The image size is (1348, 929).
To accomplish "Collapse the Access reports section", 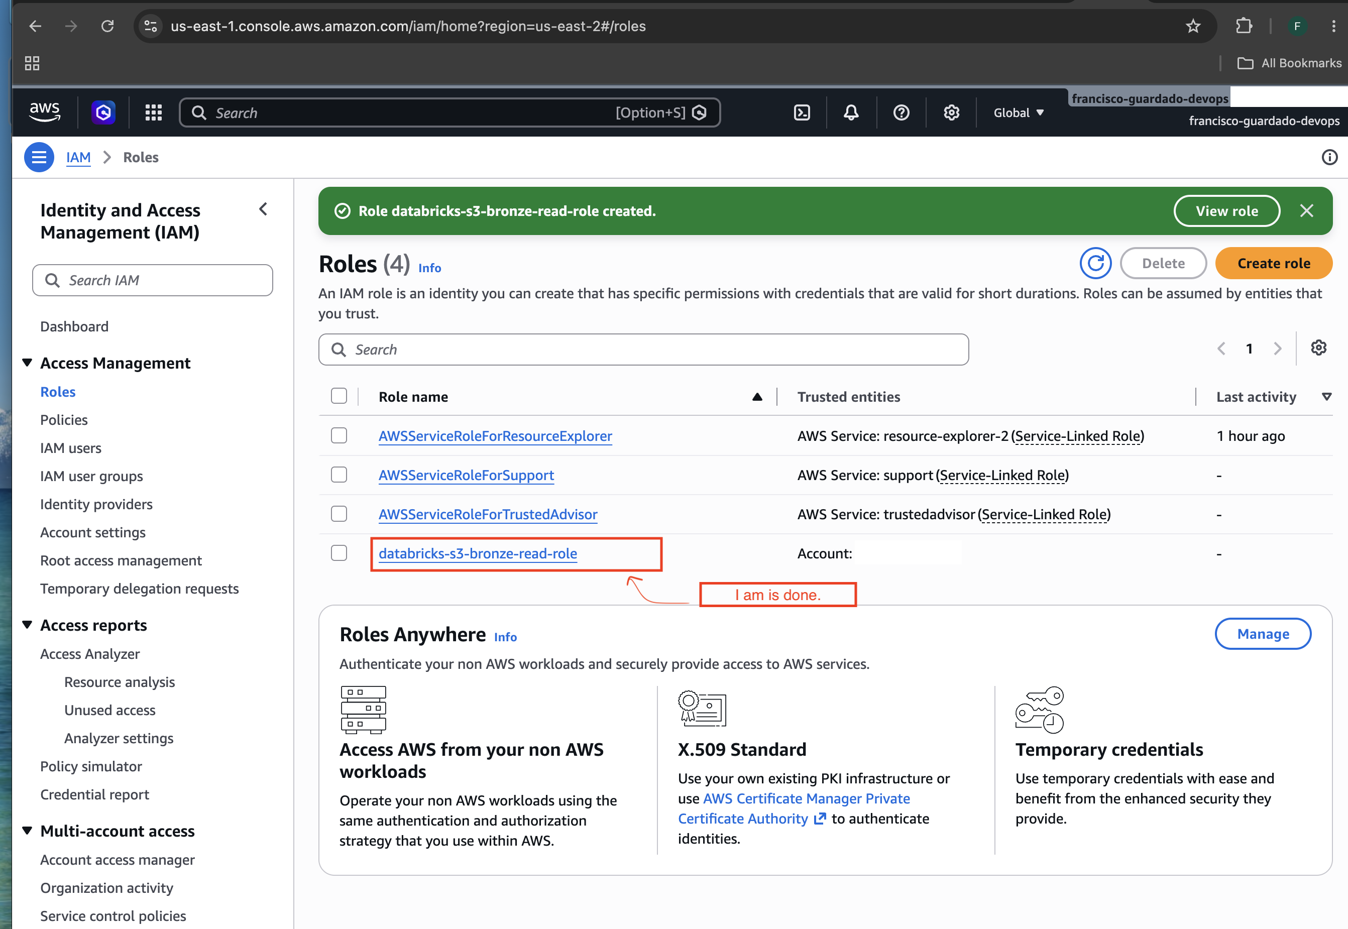I will point(27,625).
